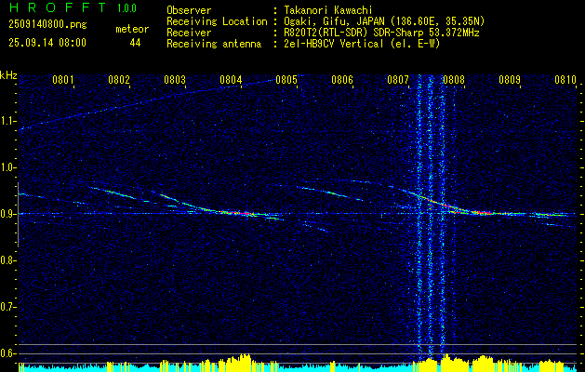Viewport: 585px width, 372px height.
Task: Click time marker 0810
Action: tap(565, 80)
